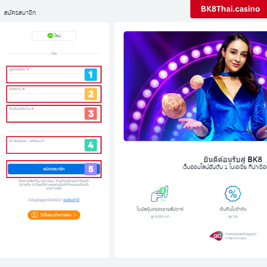The width and height of the screenshot is (267, 267).
Task: Click the GC Curacao license logo
Action: click(216, 236)
